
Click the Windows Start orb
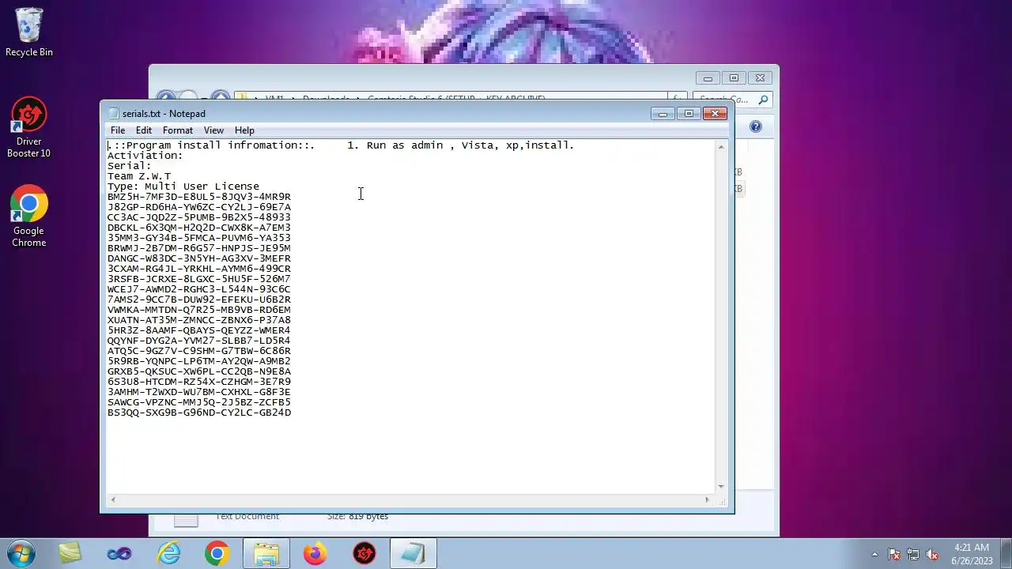21,553
